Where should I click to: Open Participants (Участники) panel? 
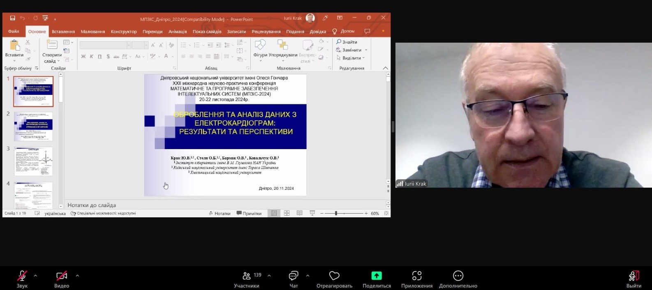[x=247, y=276]
